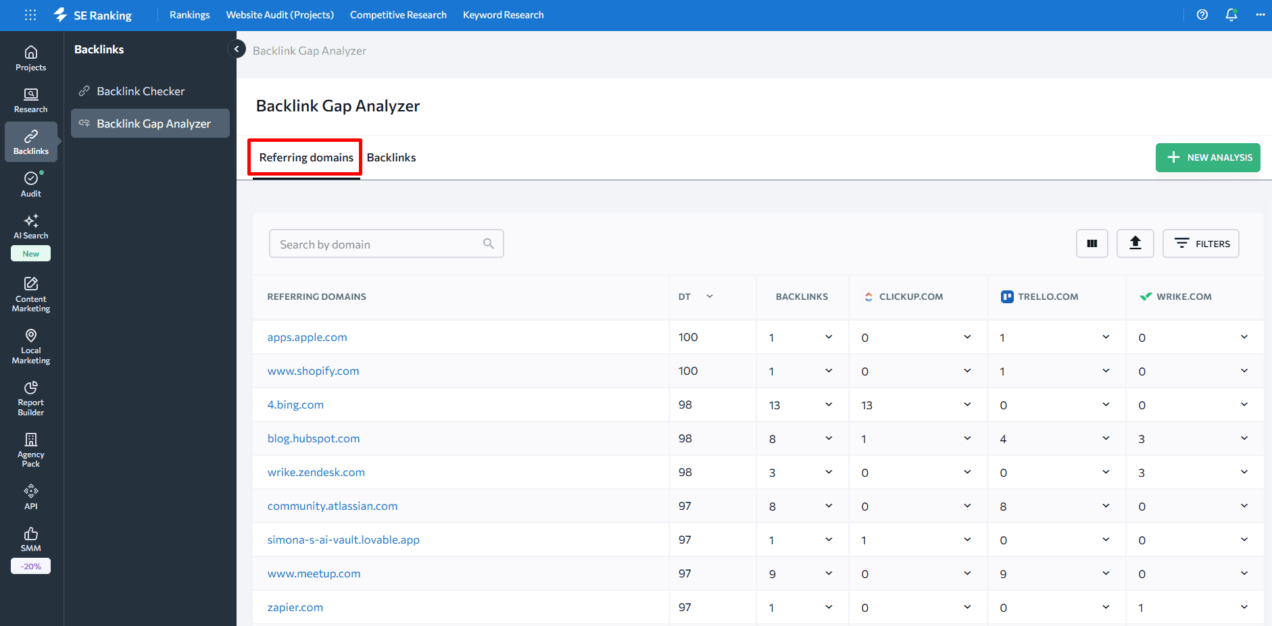Start a New Analysis
Screen dimensions: 1272x626
point(1208,157)
